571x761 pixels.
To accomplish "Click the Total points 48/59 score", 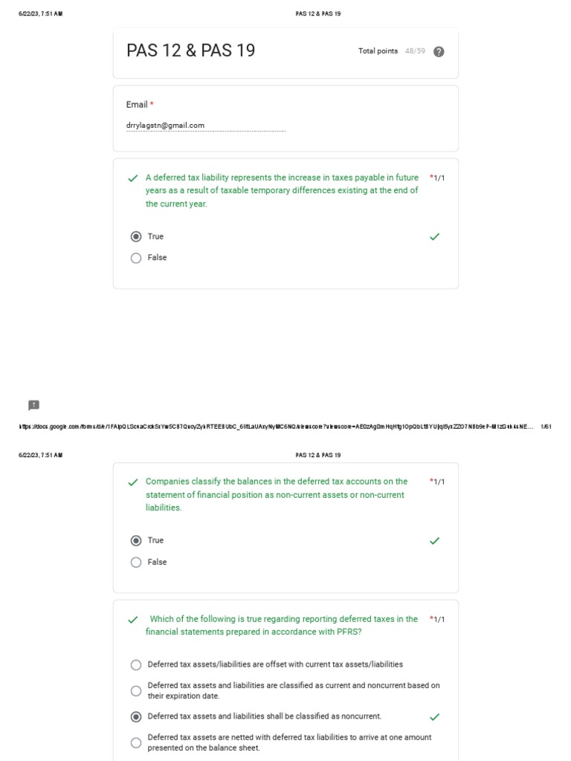I will point(392,51).
